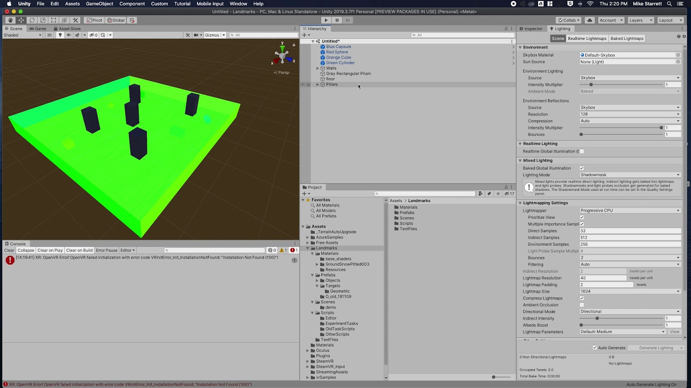The height and width of the screenshot is (388, 691).
Task: Switch to the Inspector tab
Action: (x=531, y=29)
